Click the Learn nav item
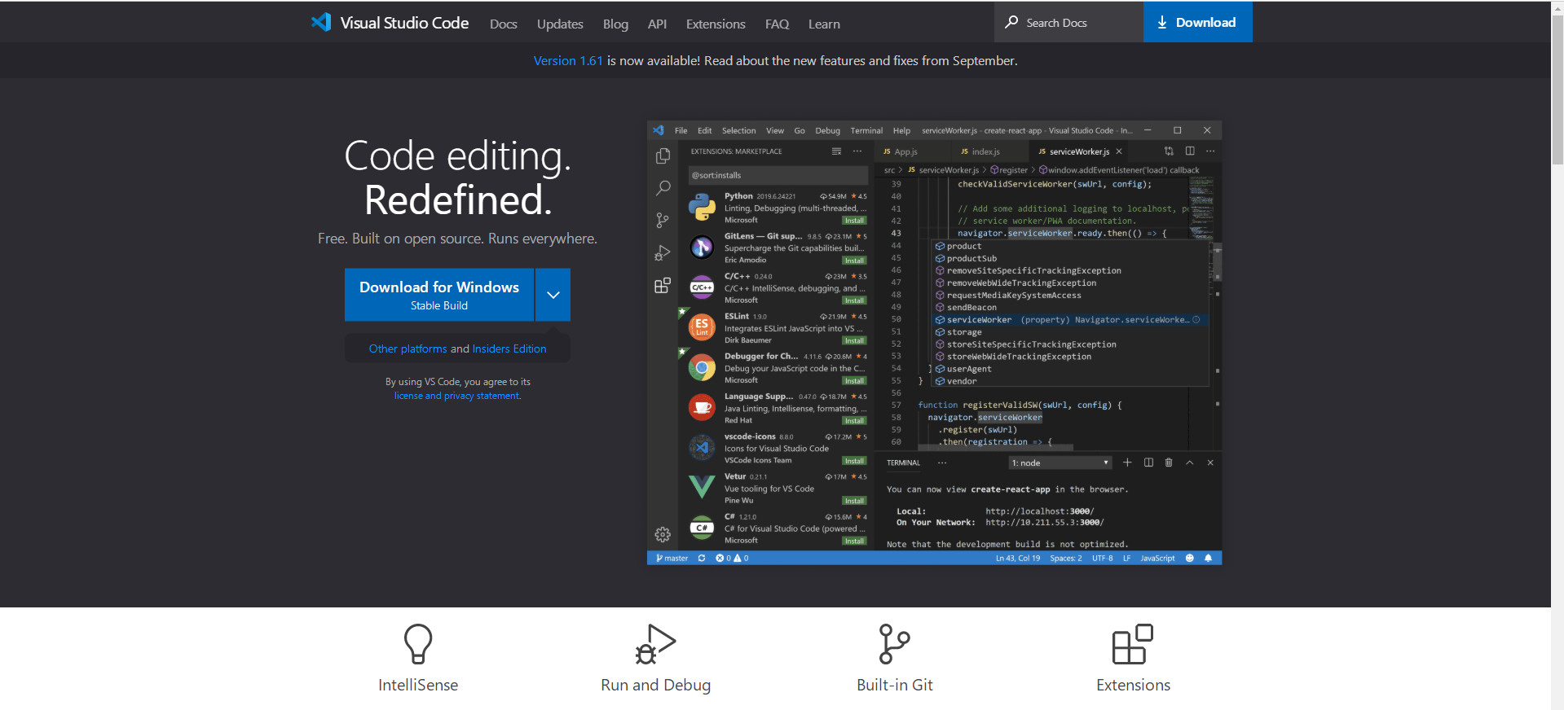The image size is (1564, 710). 824,24
